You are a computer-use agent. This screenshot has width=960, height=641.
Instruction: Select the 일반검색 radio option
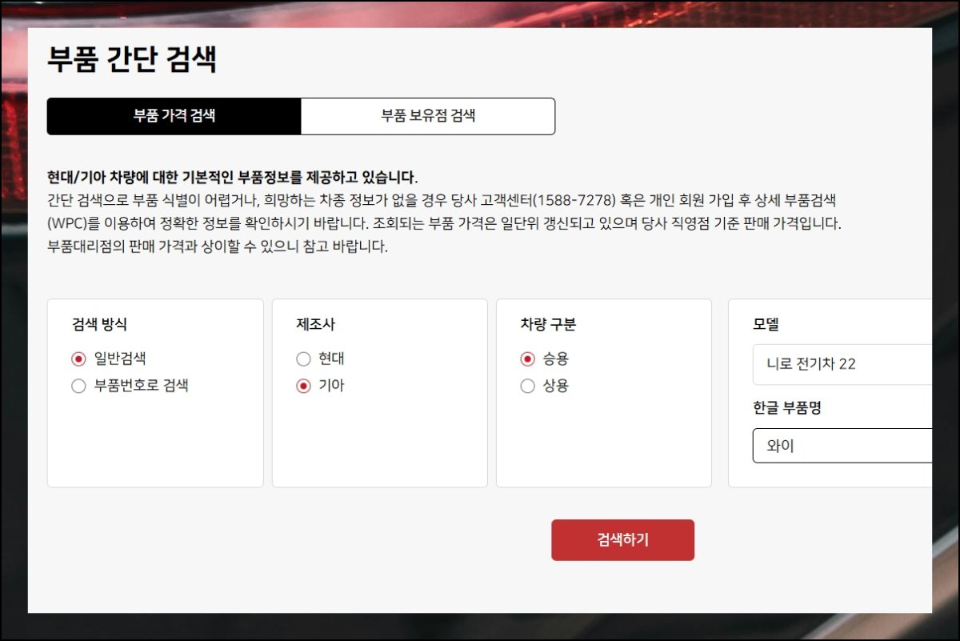[78, 359]
